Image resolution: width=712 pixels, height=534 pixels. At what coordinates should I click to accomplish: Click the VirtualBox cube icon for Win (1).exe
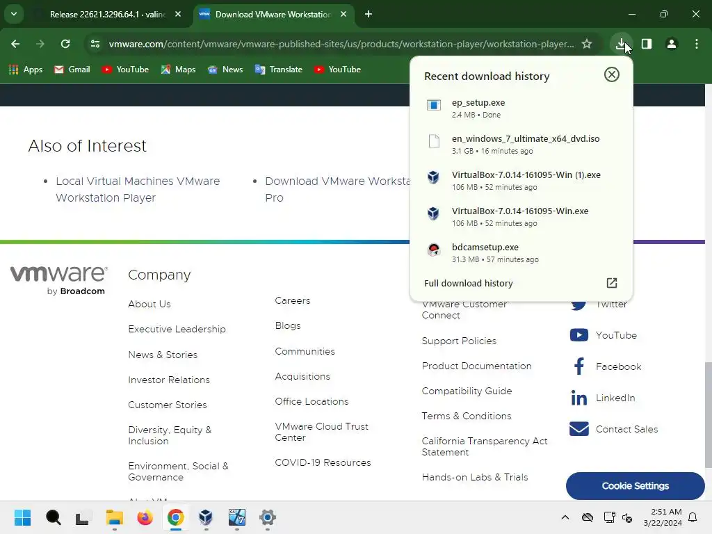click(433, 177)
